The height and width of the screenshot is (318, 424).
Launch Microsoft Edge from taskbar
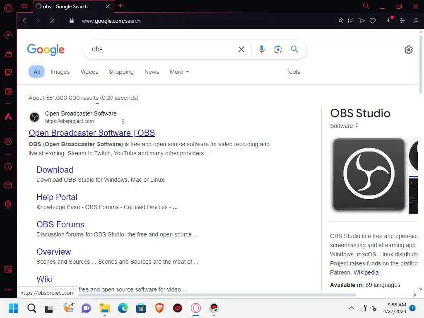coord(123,308)
